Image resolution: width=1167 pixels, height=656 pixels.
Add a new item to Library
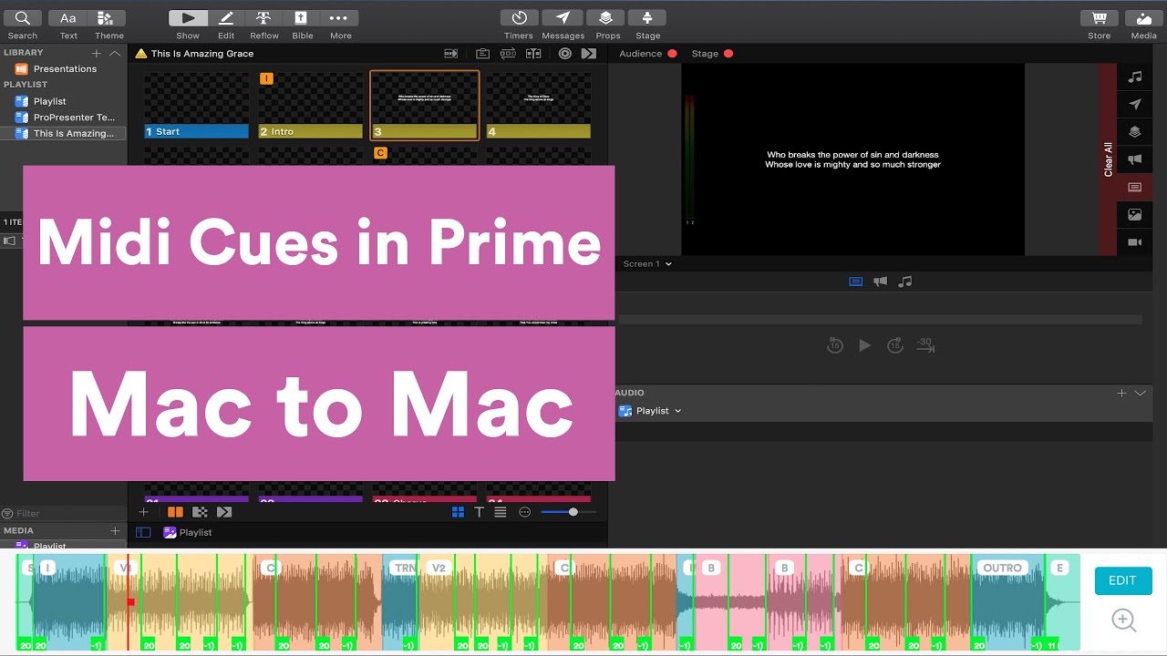97,54
